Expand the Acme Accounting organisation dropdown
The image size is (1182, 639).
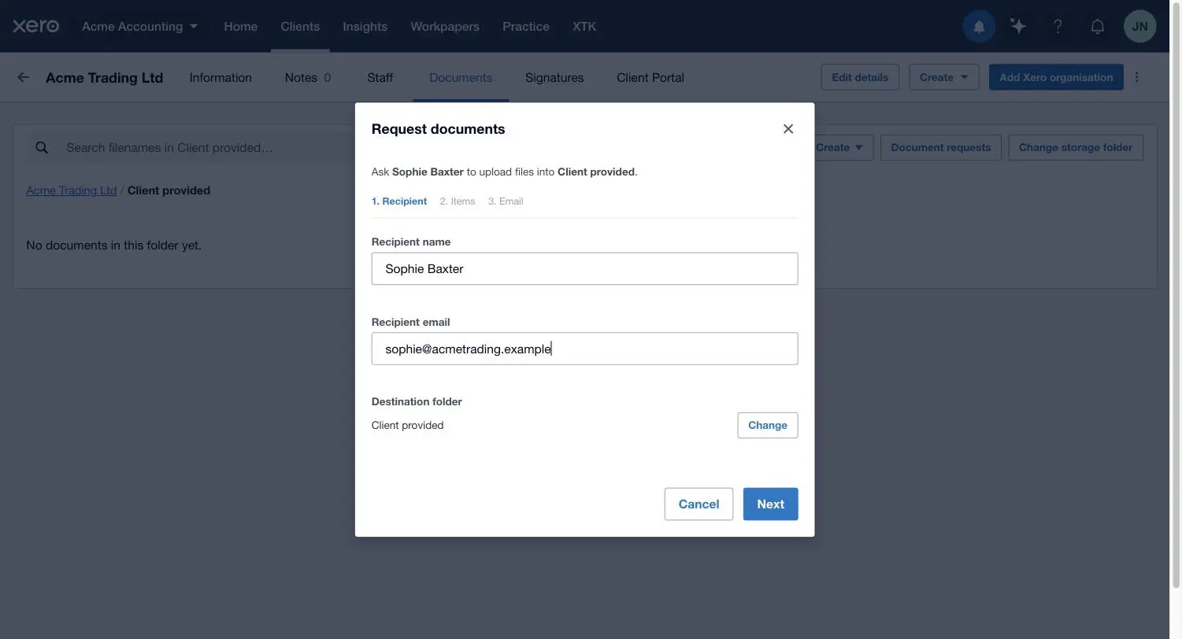[139, 27]
